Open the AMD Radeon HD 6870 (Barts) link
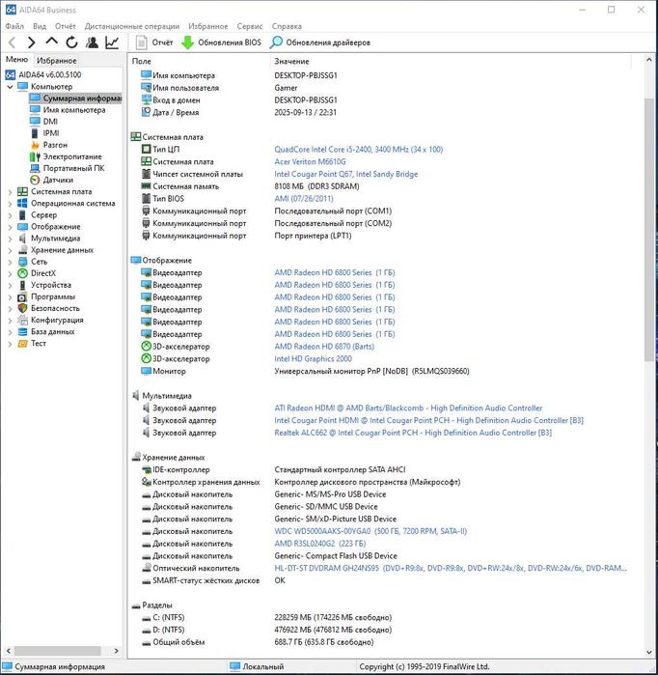This screenshot has height=675, width=658. (x=324, y=347)
